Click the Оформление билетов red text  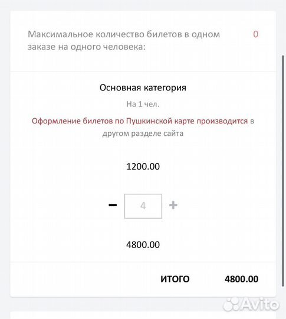tap(78, 121)
